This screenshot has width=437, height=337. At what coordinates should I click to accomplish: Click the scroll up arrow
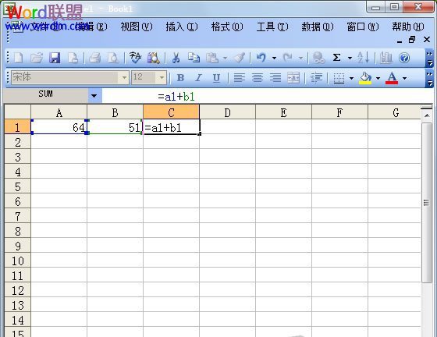pos(427,115)
